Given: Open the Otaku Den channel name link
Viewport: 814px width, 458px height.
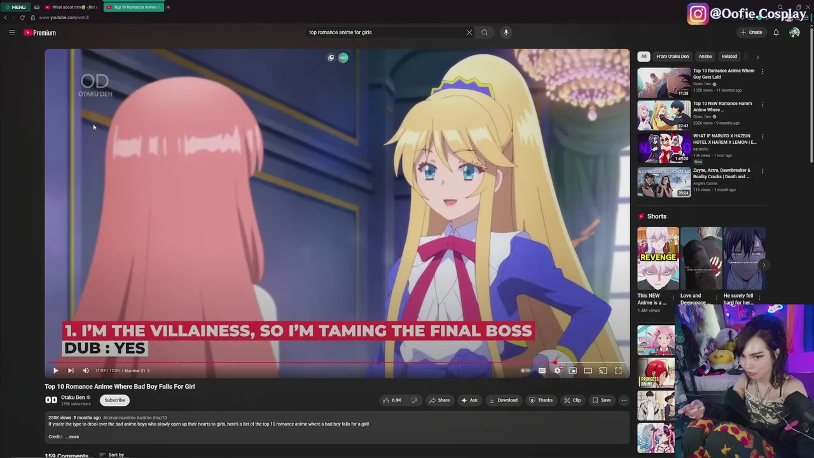Looking at the screenshot, I should click(72, 398).
